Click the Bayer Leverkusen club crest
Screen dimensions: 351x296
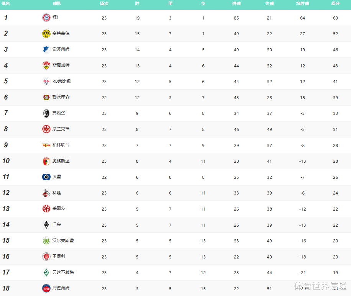(x=46, y=97)
